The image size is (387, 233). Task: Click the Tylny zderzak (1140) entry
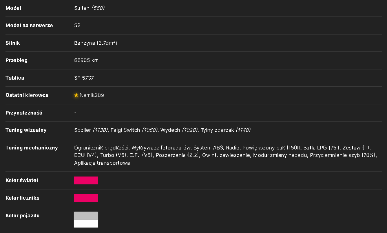[226, 130]
